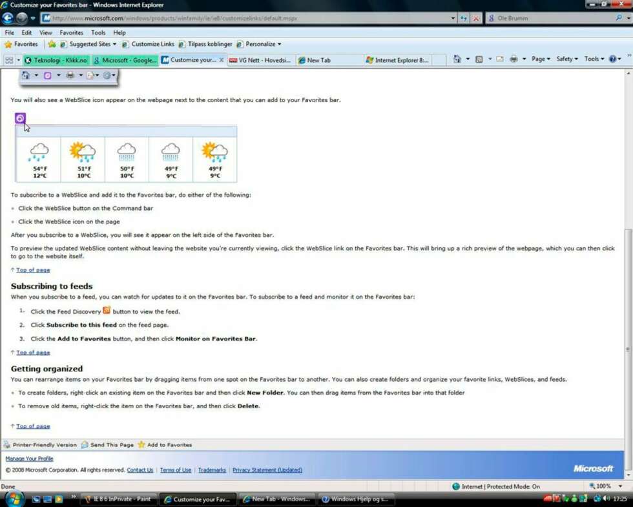Click the Send This Page link
Viewport: 633px width, 507px height.
point(112,445)
